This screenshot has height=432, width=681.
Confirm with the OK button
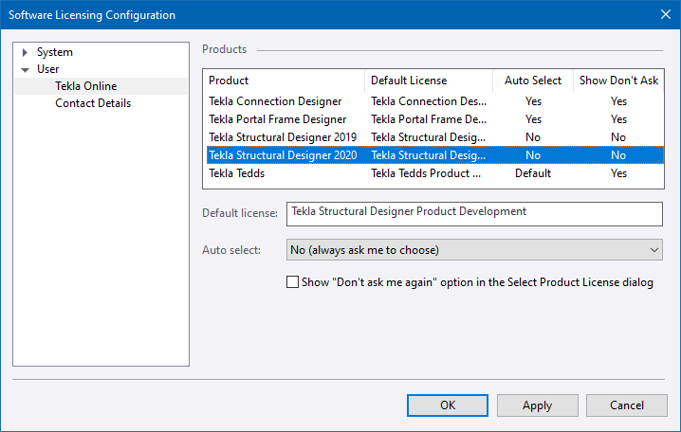click(x=448, y=405)
